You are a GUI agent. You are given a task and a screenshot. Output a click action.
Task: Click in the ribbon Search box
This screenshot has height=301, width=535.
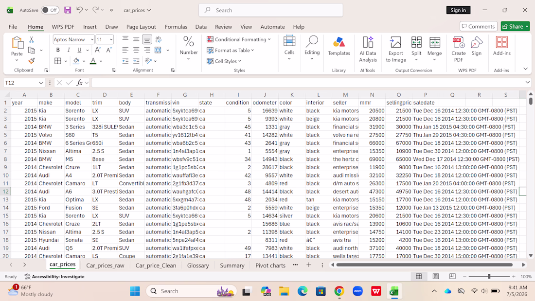[x=270, y=10]
